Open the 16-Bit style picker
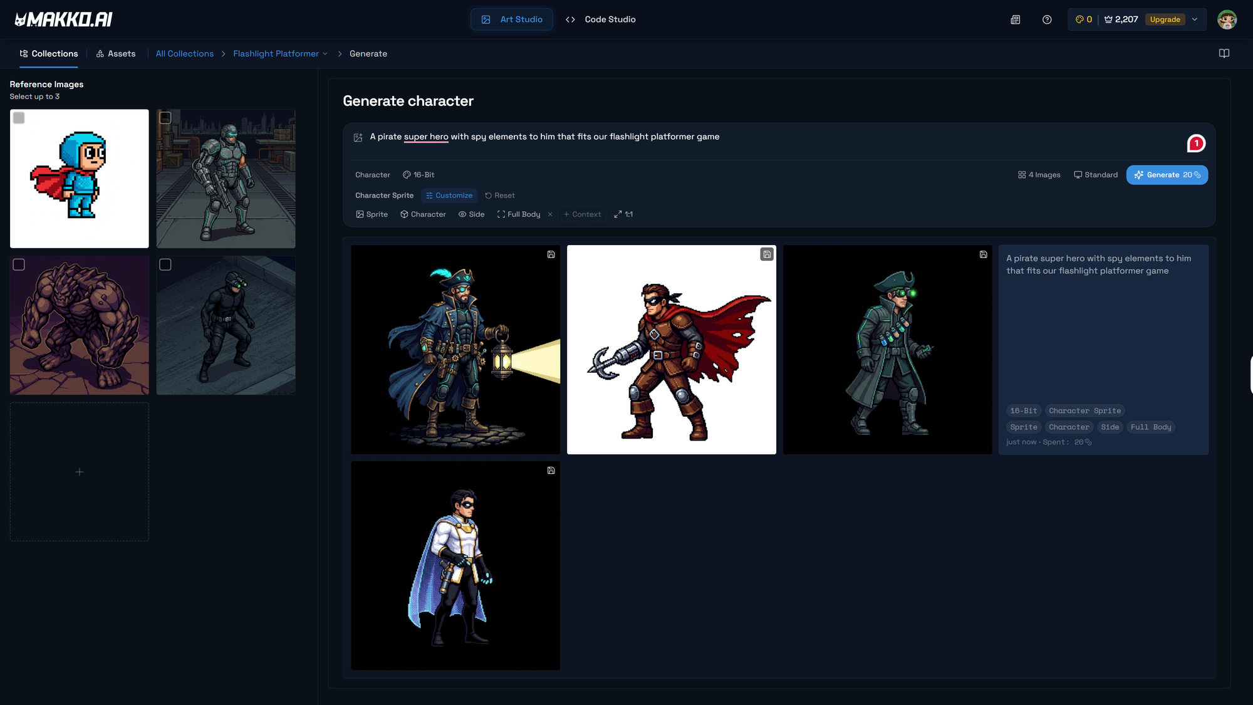1253x705 pixels. tap(419, 175)
